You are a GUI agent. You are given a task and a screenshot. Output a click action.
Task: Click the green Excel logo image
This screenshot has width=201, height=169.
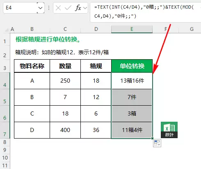[169, 130]
